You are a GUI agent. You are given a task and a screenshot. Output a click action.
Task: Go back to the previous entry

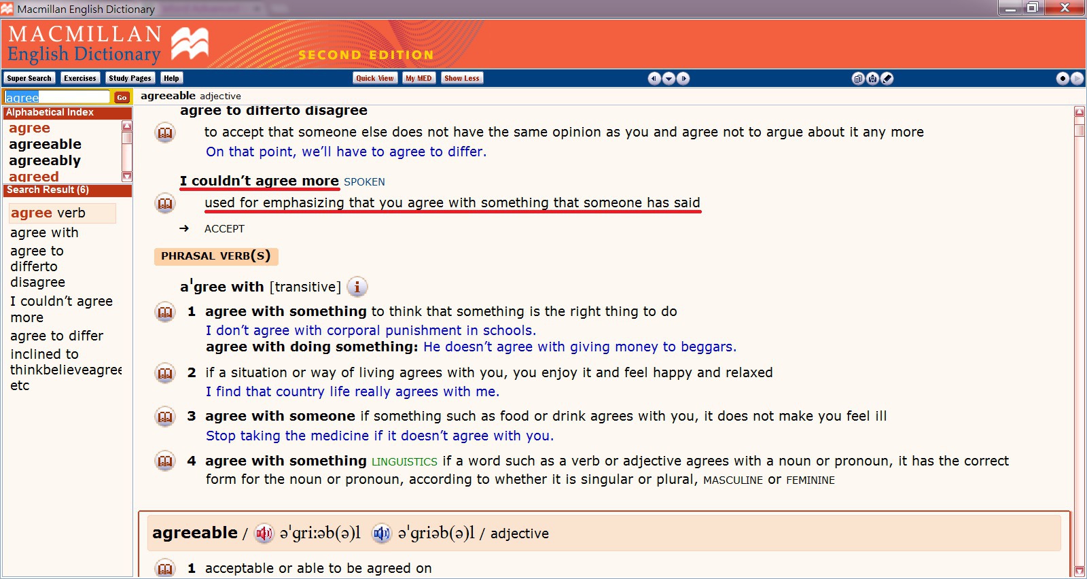tap(654, 78)
